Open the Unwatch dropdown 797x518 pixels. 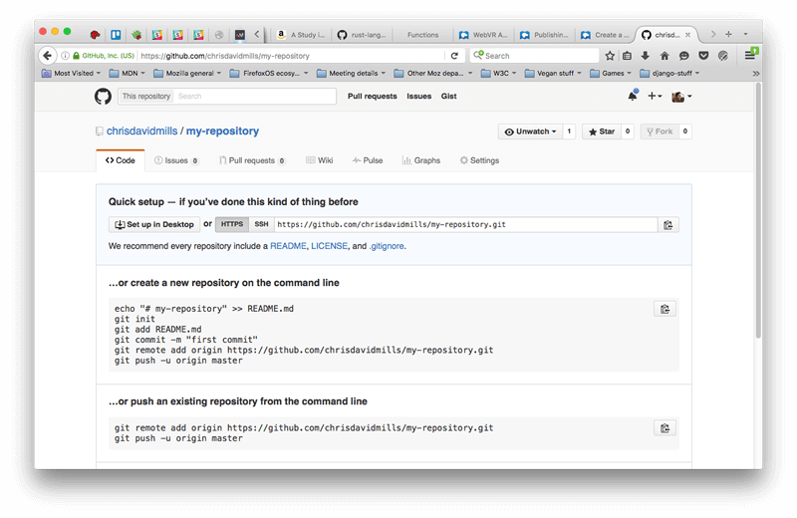click(x=529, y=131)
